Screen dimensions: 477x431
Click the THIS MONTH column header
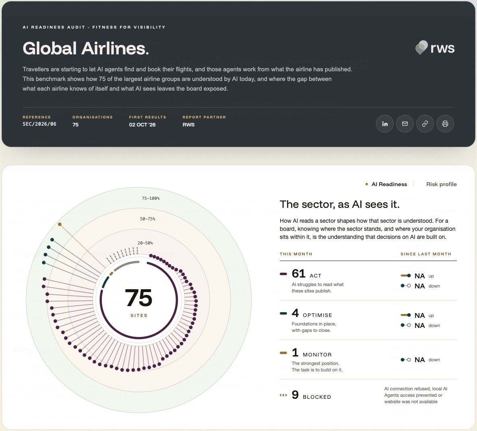296,254
